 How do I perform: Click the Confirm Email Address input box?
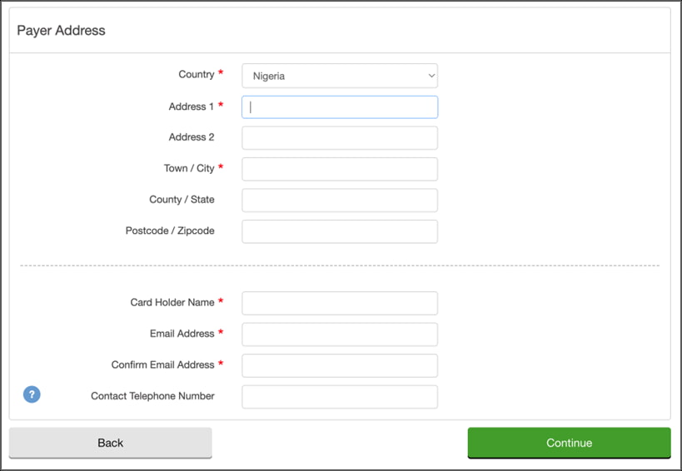339,365
